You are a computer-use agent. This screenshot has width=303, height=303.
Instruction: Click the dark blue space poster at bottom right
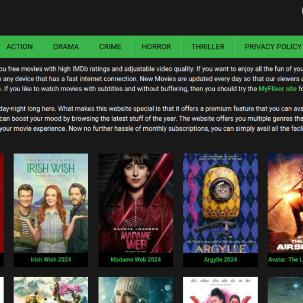pyautogui.click(x=285, y=290)
